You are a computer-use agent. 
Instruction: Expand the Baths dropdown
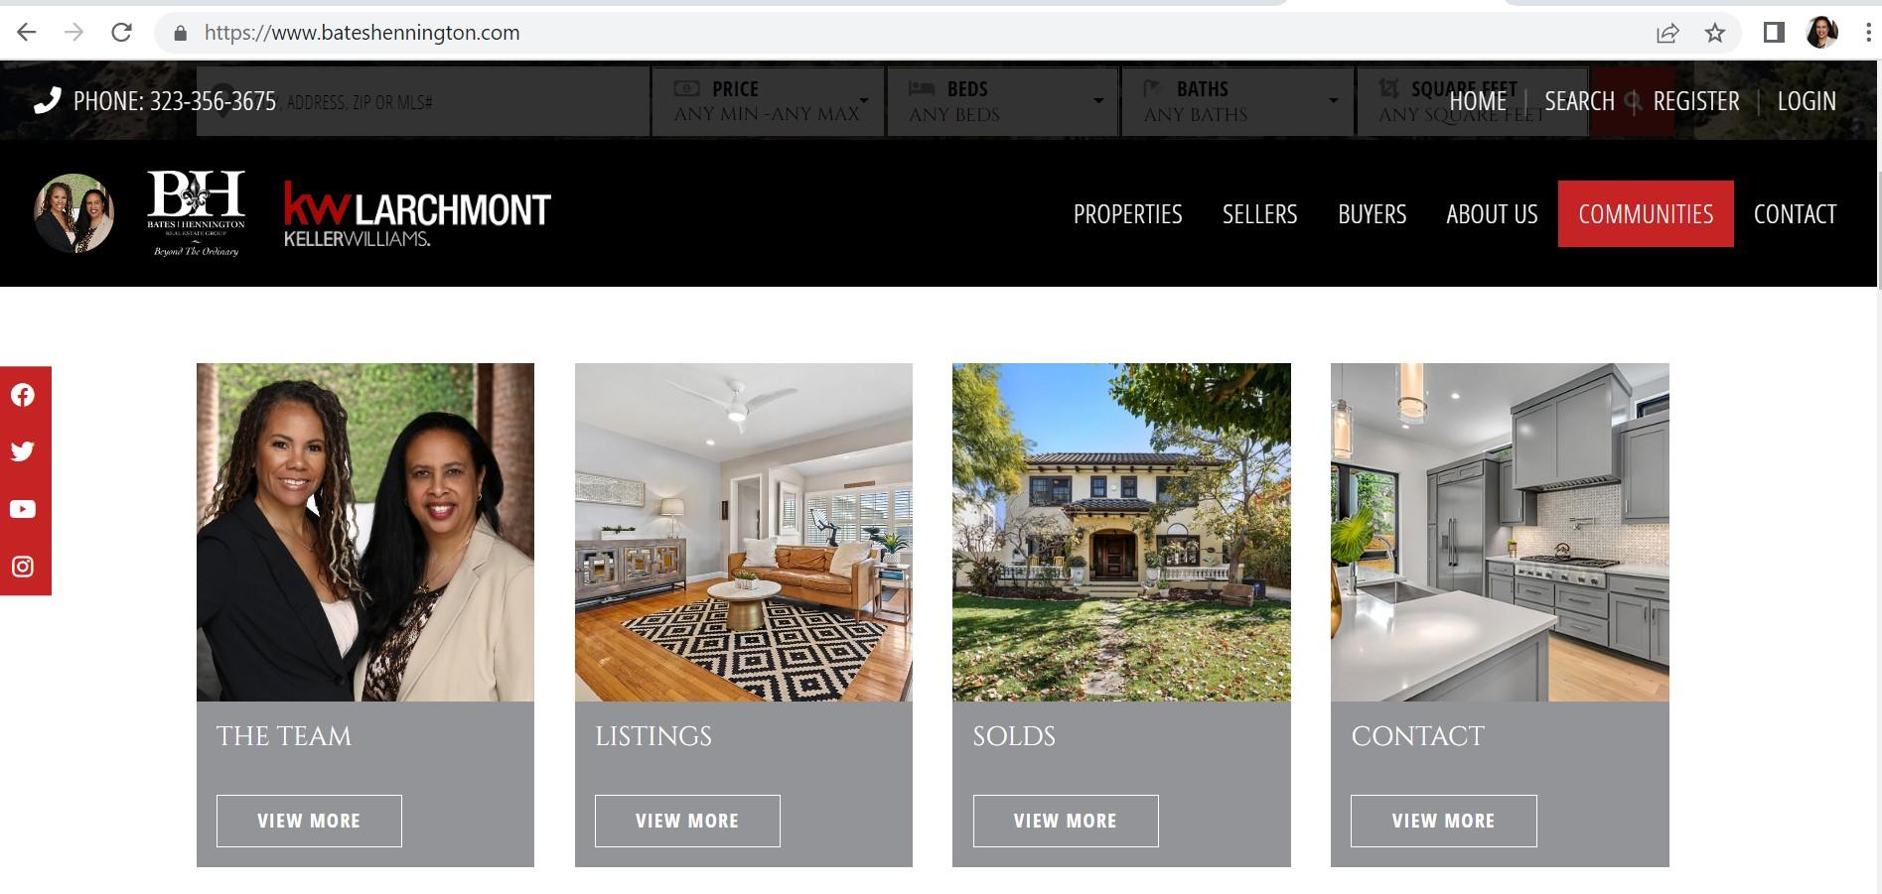coord(1237,101)
